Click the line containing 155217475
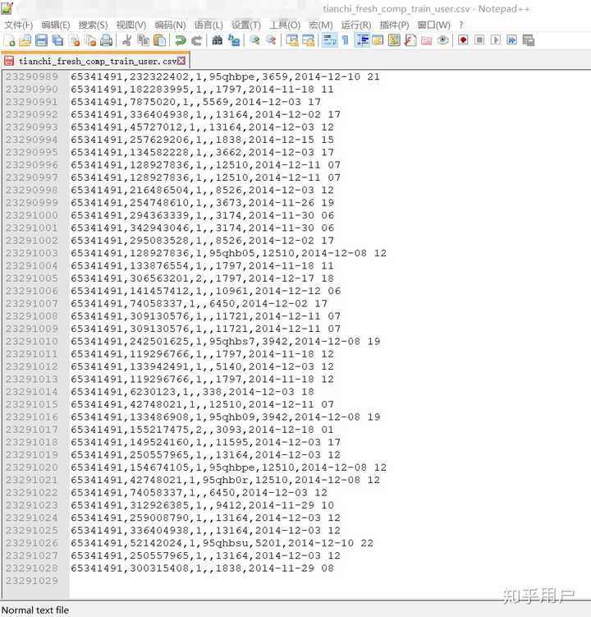The width and height of the screenshot is (591, 617). tap(202, 430)
